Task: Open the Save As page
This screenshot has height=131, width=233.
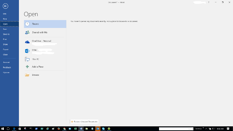Action: coord(6,34)
